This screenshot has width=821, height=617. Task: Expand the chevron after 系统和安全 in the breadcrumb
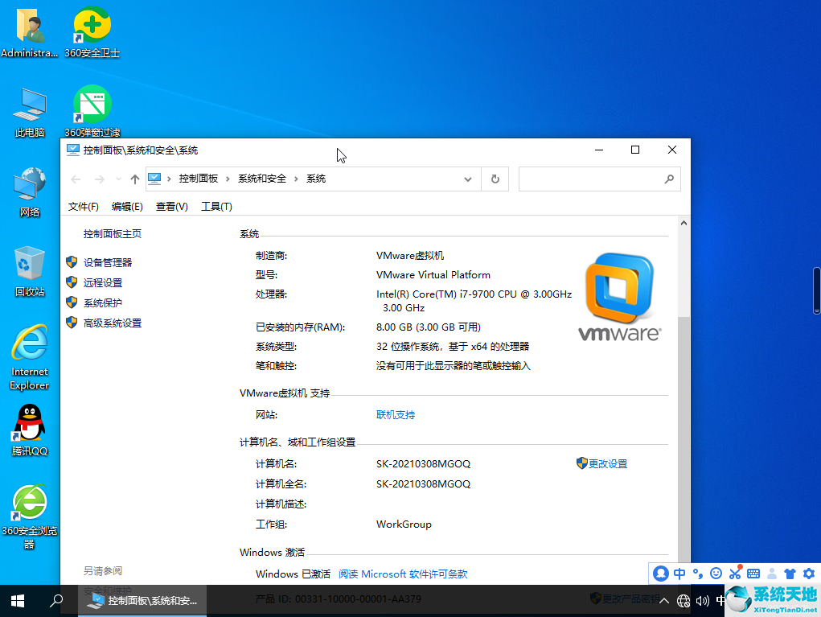(x=296, y=179)
